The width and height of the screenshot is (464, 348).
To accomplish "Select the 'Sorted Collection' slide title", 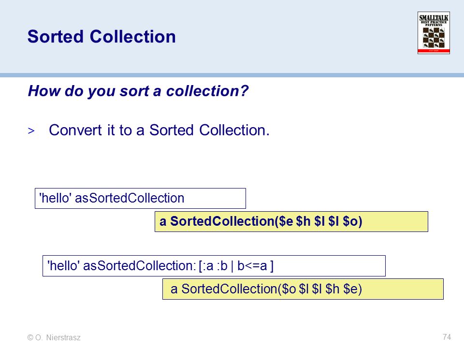I will tap(101, 37).
